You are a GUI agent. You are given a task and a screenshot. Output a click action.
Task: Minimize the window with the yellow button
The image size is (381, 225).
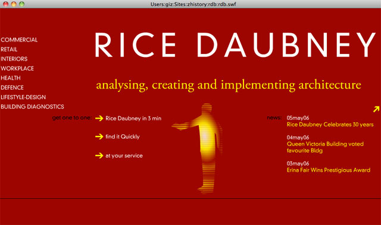point(14,4)
